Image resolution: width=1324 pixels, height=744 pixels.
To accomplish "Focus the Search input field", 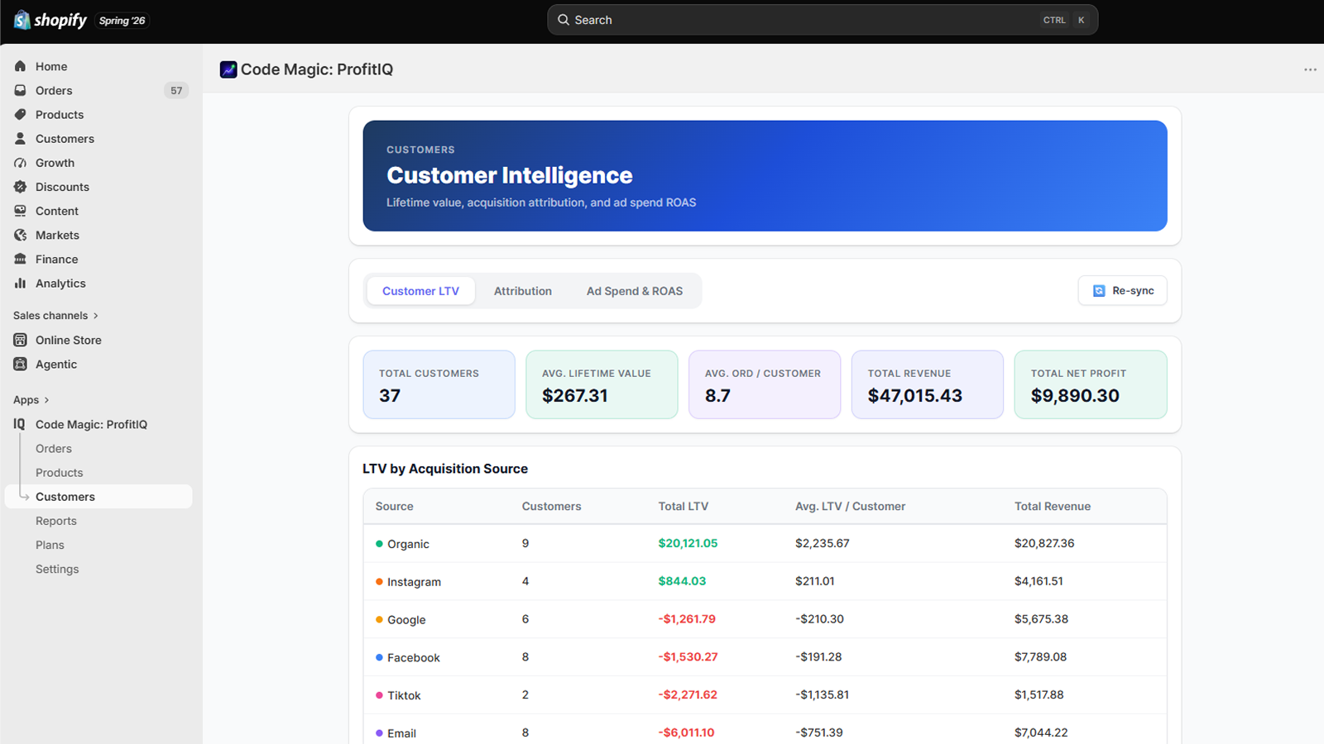I will coord(823,20).
